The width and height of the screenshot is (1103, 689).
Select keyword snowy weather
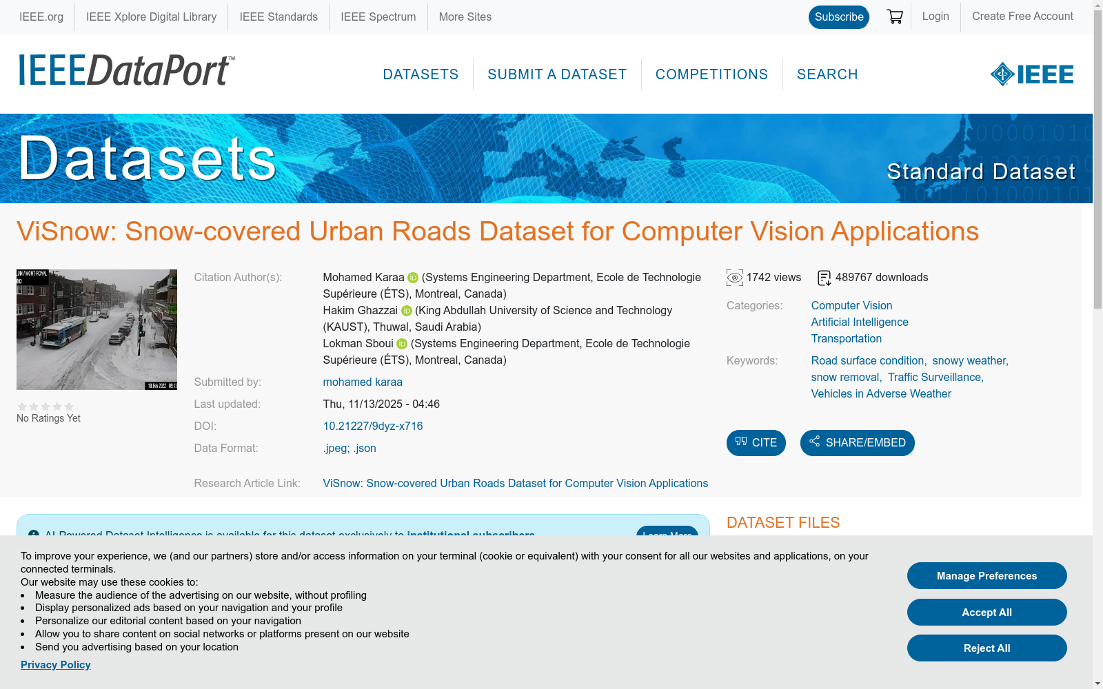point(969,360)
